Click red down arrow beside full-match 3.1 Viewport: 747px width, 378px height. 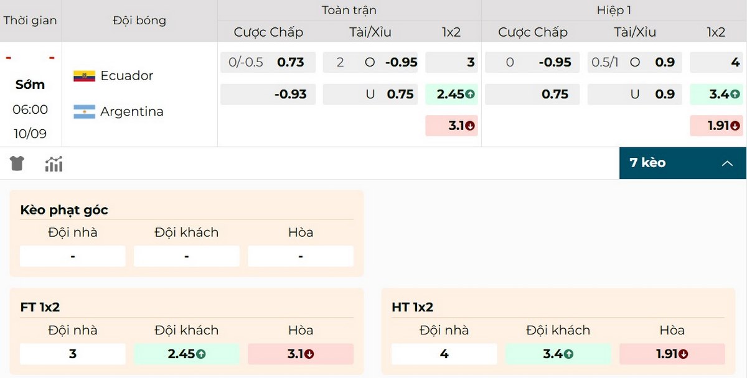coord(470,126)
